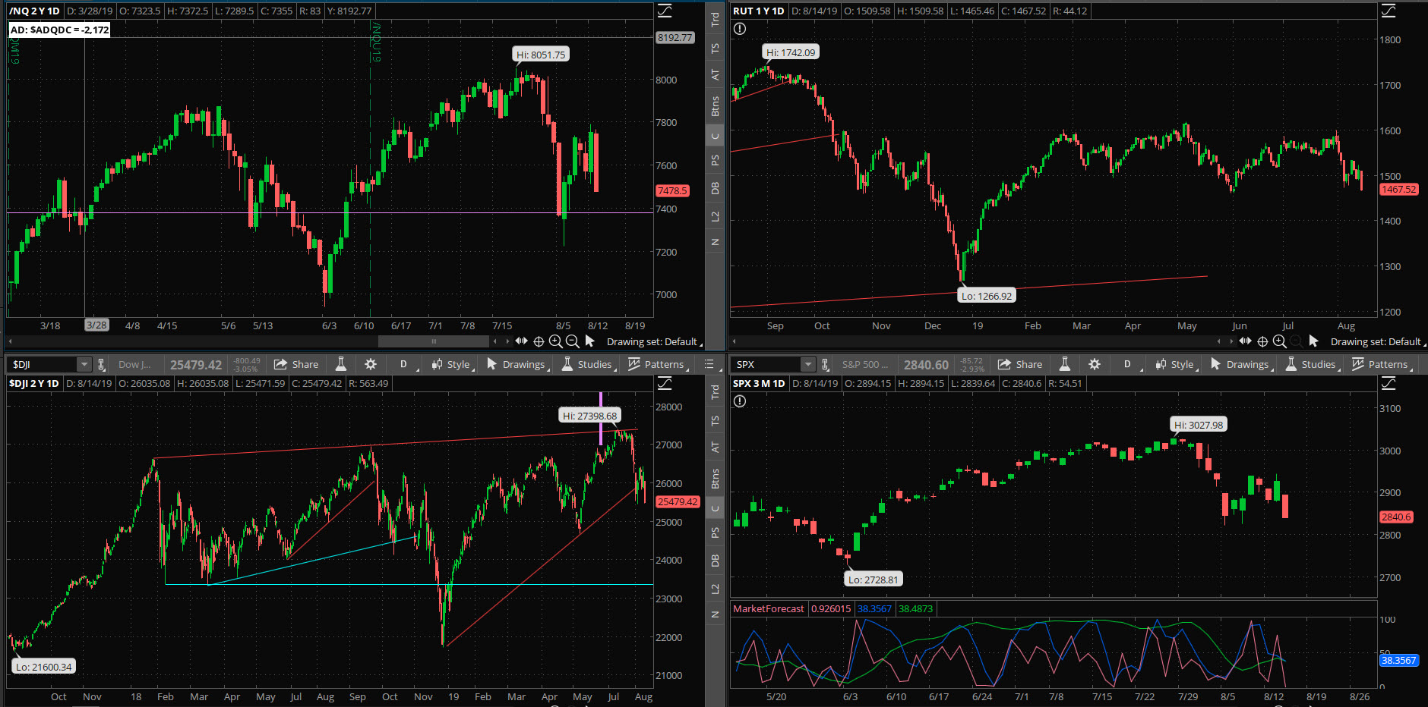Open the Patterns dropdown in the SPX toolbar
1428x707 pixels.
coord(1382,364)
